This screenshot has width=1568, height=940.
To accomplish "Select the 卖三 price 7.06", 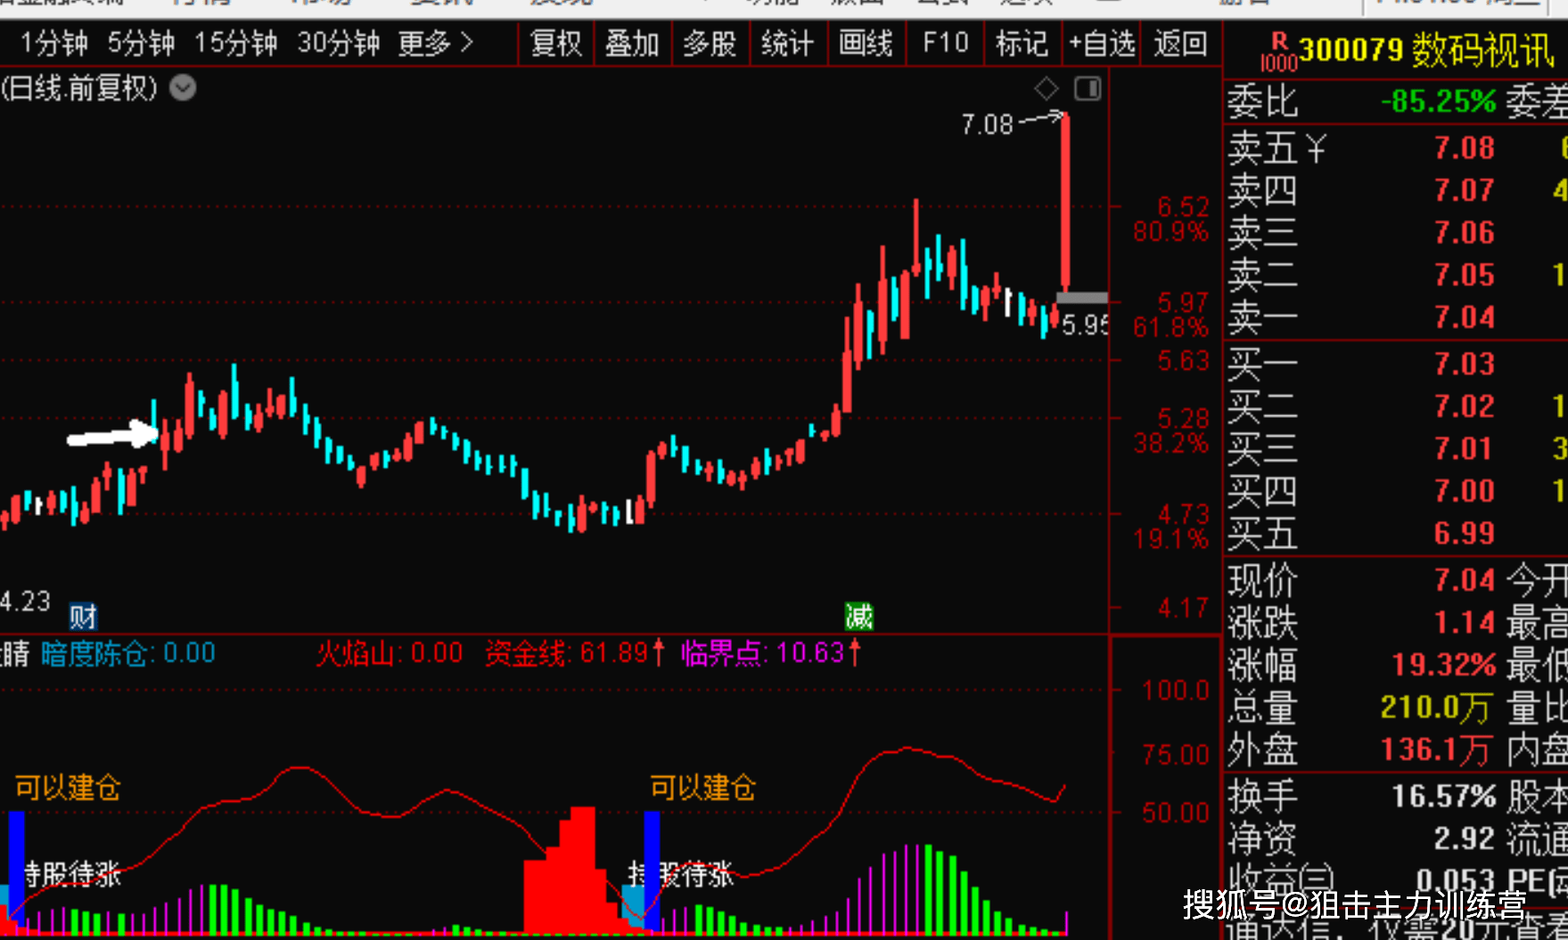I will tap(1464, 233).
